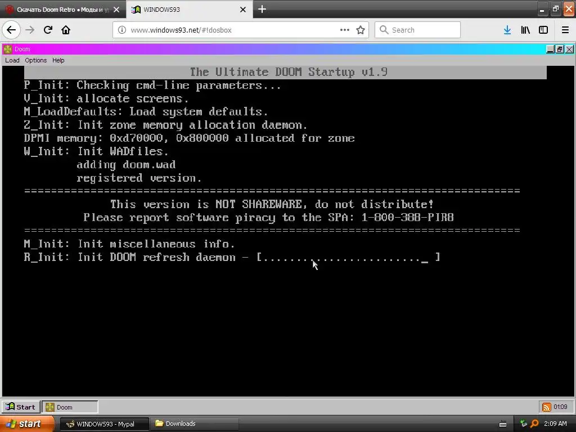
Task: Select Doom in the Windows93 taskbar
Action: pyautogui.click(x=70, y=407)
